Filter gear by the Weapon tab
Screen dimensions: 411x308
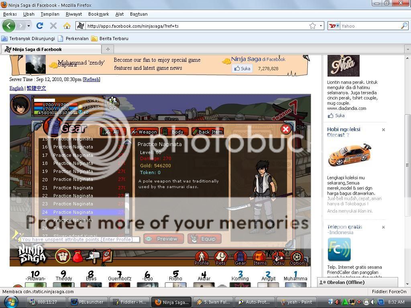pyautogui.click(x=144, y=132)
